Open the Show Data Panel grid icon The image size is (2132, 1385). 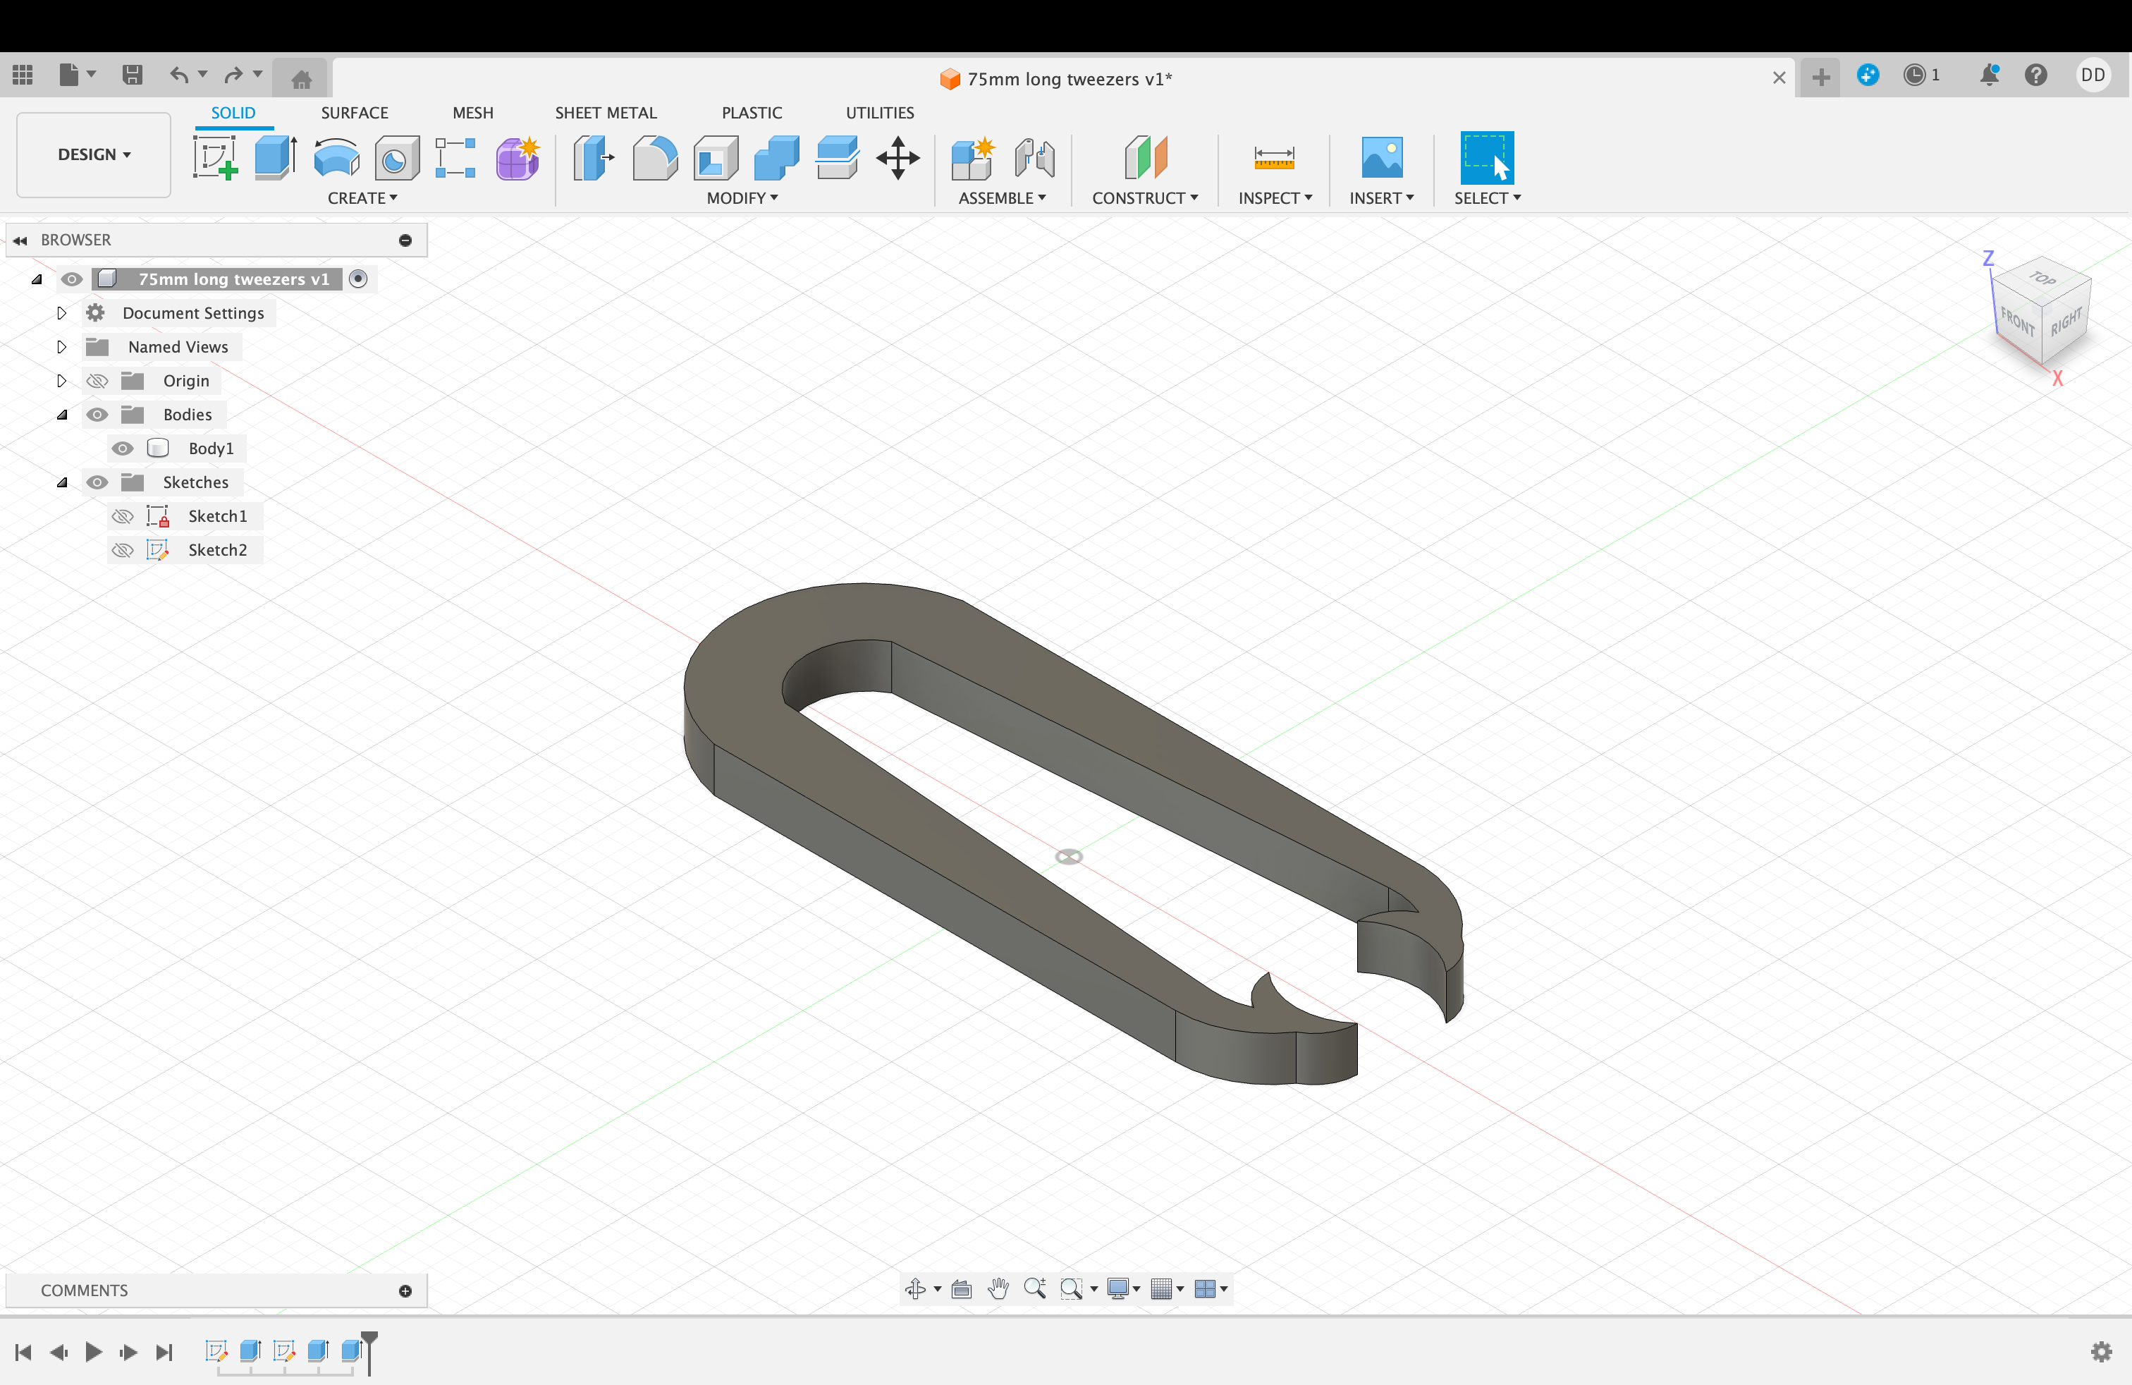click(23, 74)
